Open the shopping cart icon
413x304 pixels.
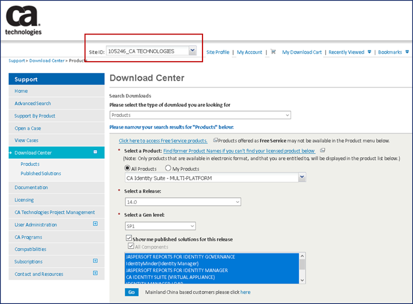(273, 51)
